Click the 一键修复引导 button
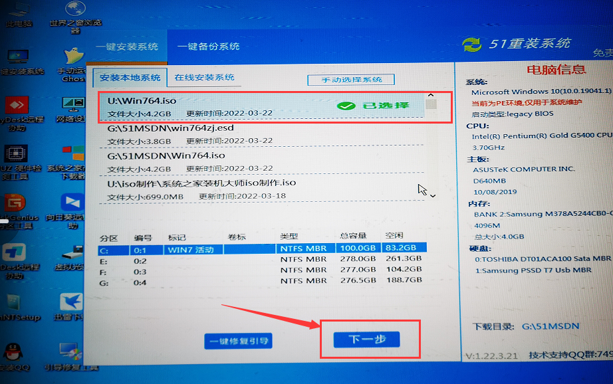 point(239,341)
